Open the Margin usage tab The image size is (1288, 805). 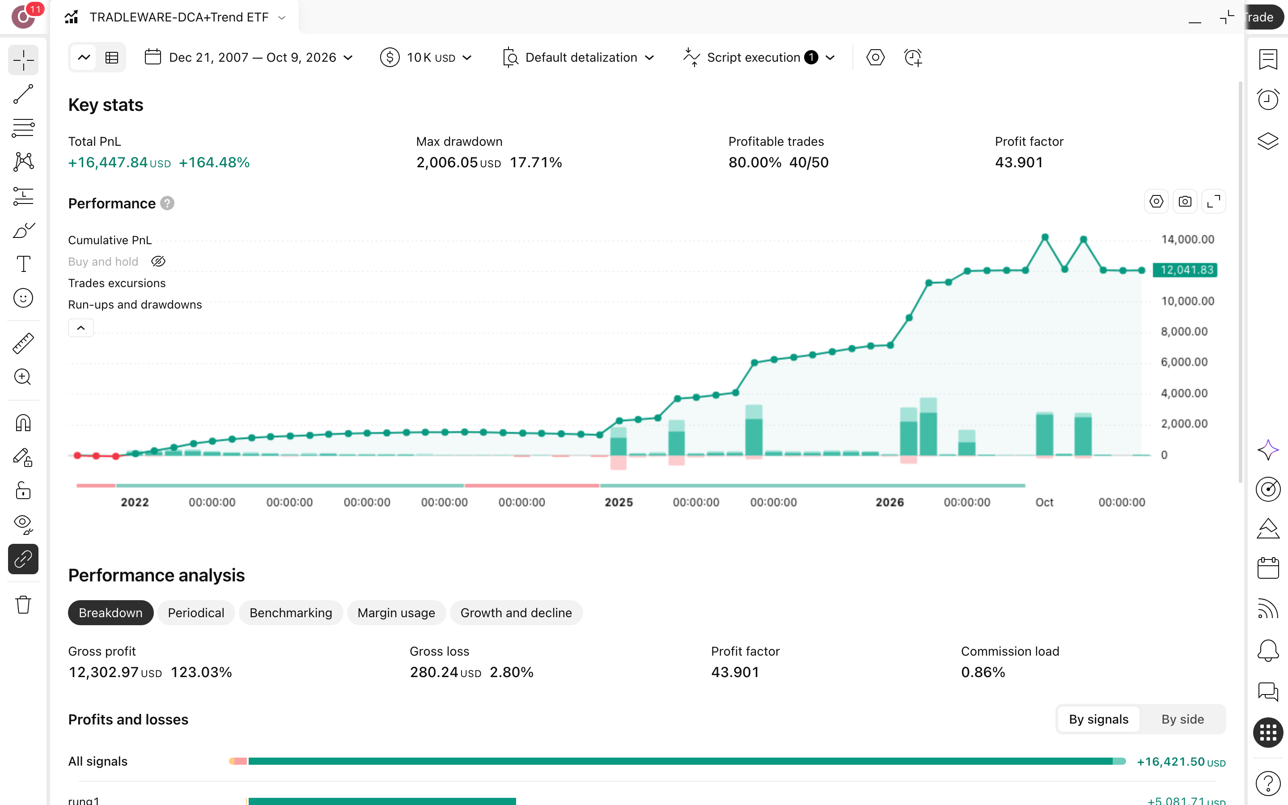coord(397,613)
